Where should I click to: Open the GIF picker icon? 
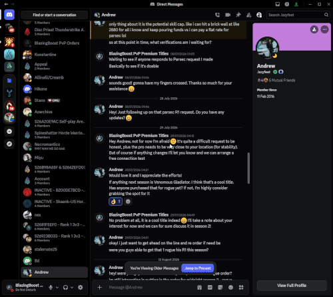point(210,287)
